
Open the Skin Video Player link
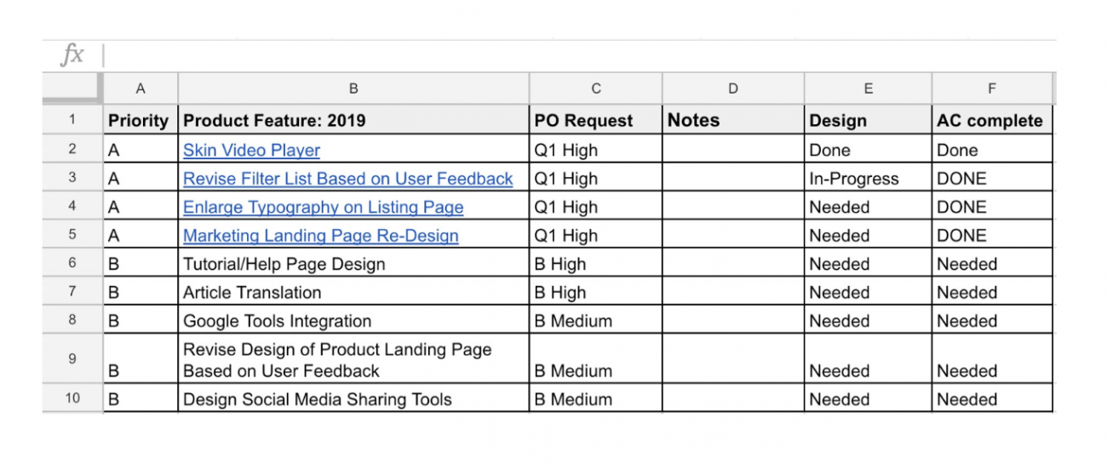(251, 151)
